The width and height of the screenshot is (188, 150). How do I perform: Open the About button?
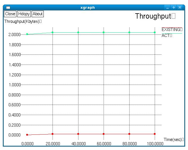[38, 14]
